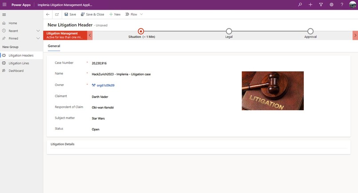Open the settings gear icon
Image resolution: width=358 pixels, height=193 pixels.
pos(331,4)
